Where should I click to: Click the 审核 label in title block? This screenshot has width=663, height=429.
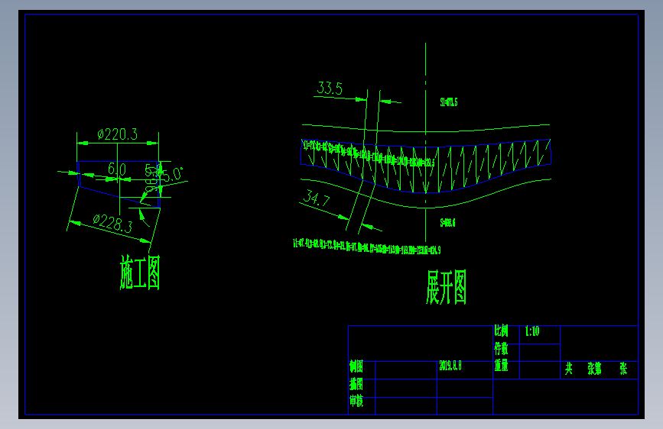(356, 401)
